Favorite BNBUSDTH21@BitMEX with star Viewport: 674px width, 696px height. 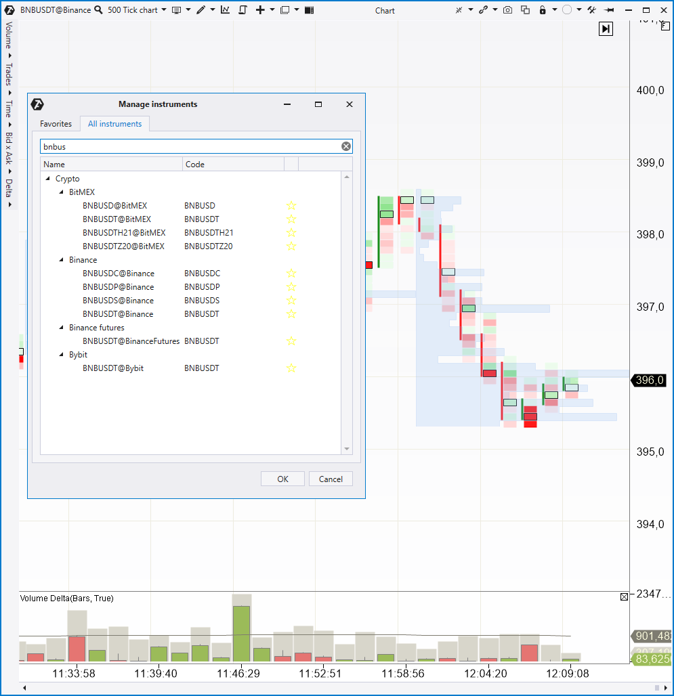[291, 233]
